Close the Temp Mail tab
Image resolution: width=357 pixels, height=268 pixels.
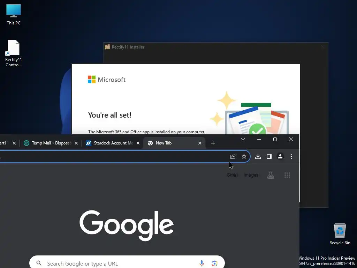[76, 143]
